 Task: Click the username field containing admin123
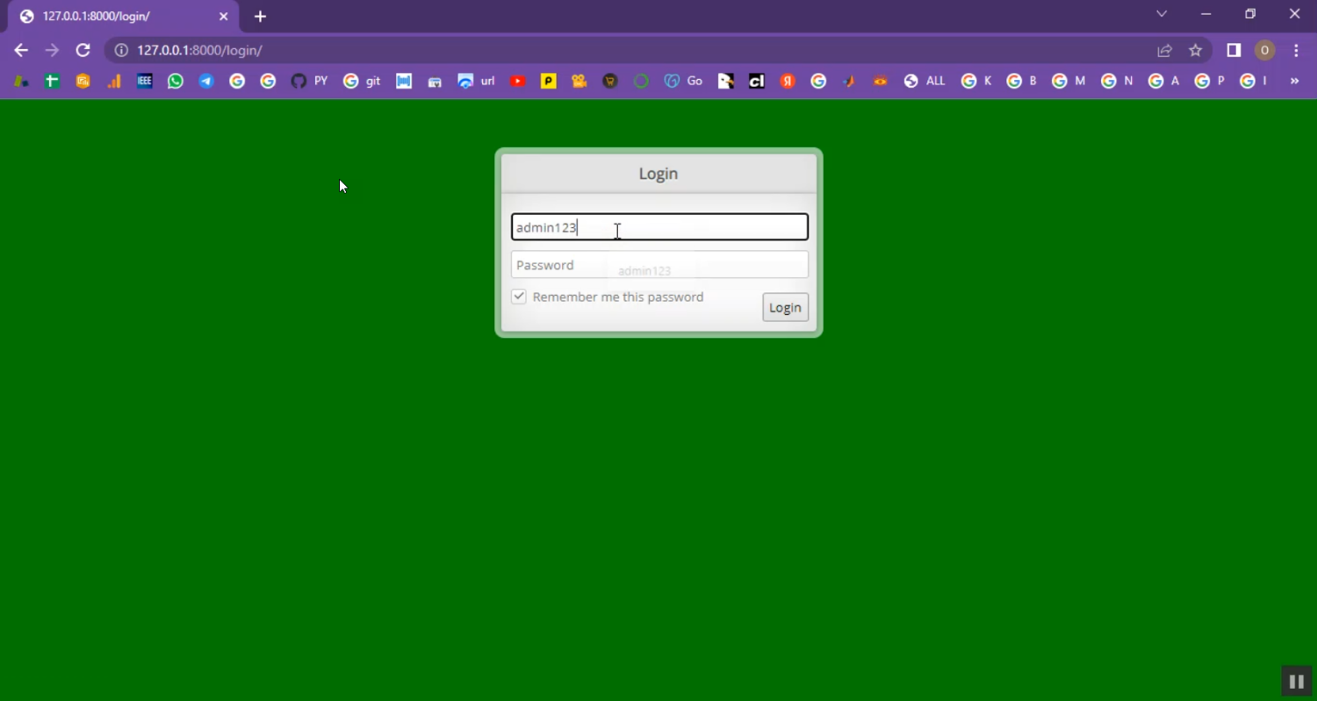tap(659, 227)
